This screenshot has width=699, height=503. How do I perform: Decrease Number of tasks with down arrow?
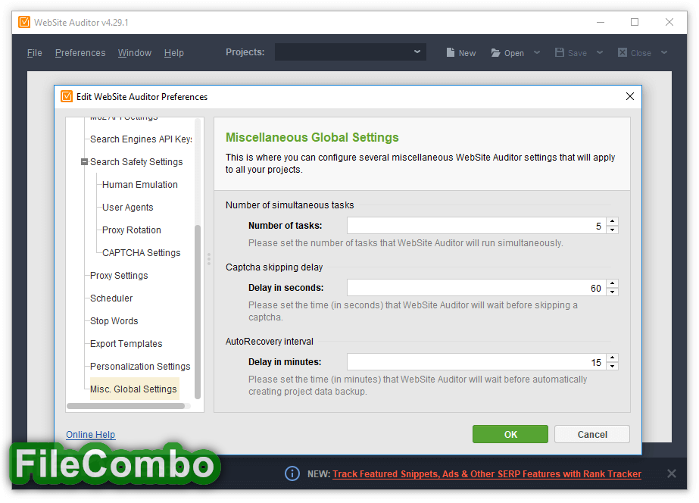(613, 230)
